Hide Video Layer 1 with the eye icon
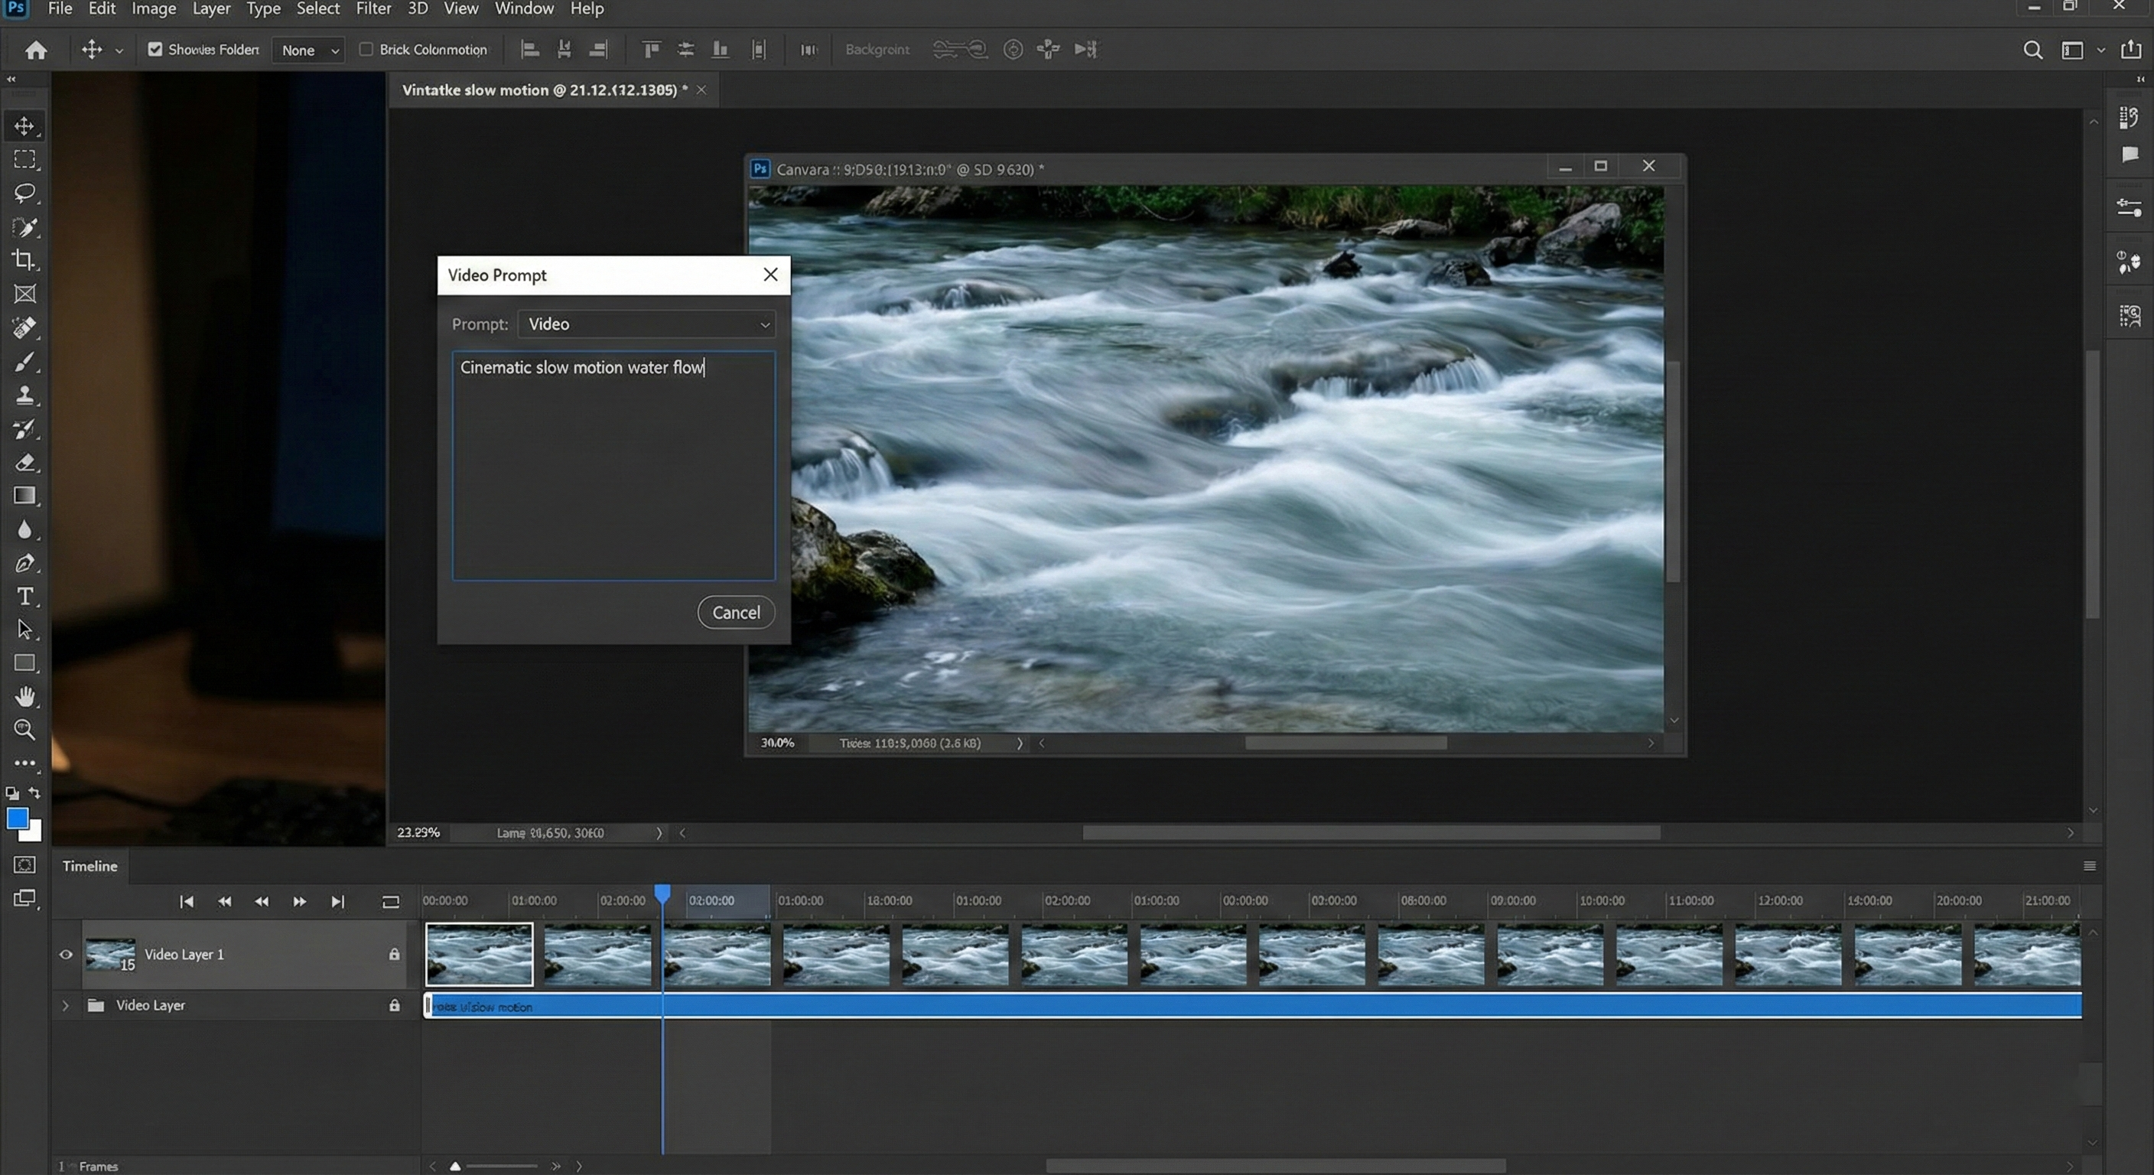 point(66,954)
